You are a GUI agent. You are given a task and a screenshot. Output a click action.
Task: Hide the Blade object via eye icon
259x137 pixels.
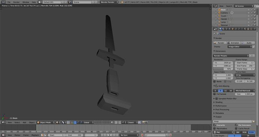(248, 10)
